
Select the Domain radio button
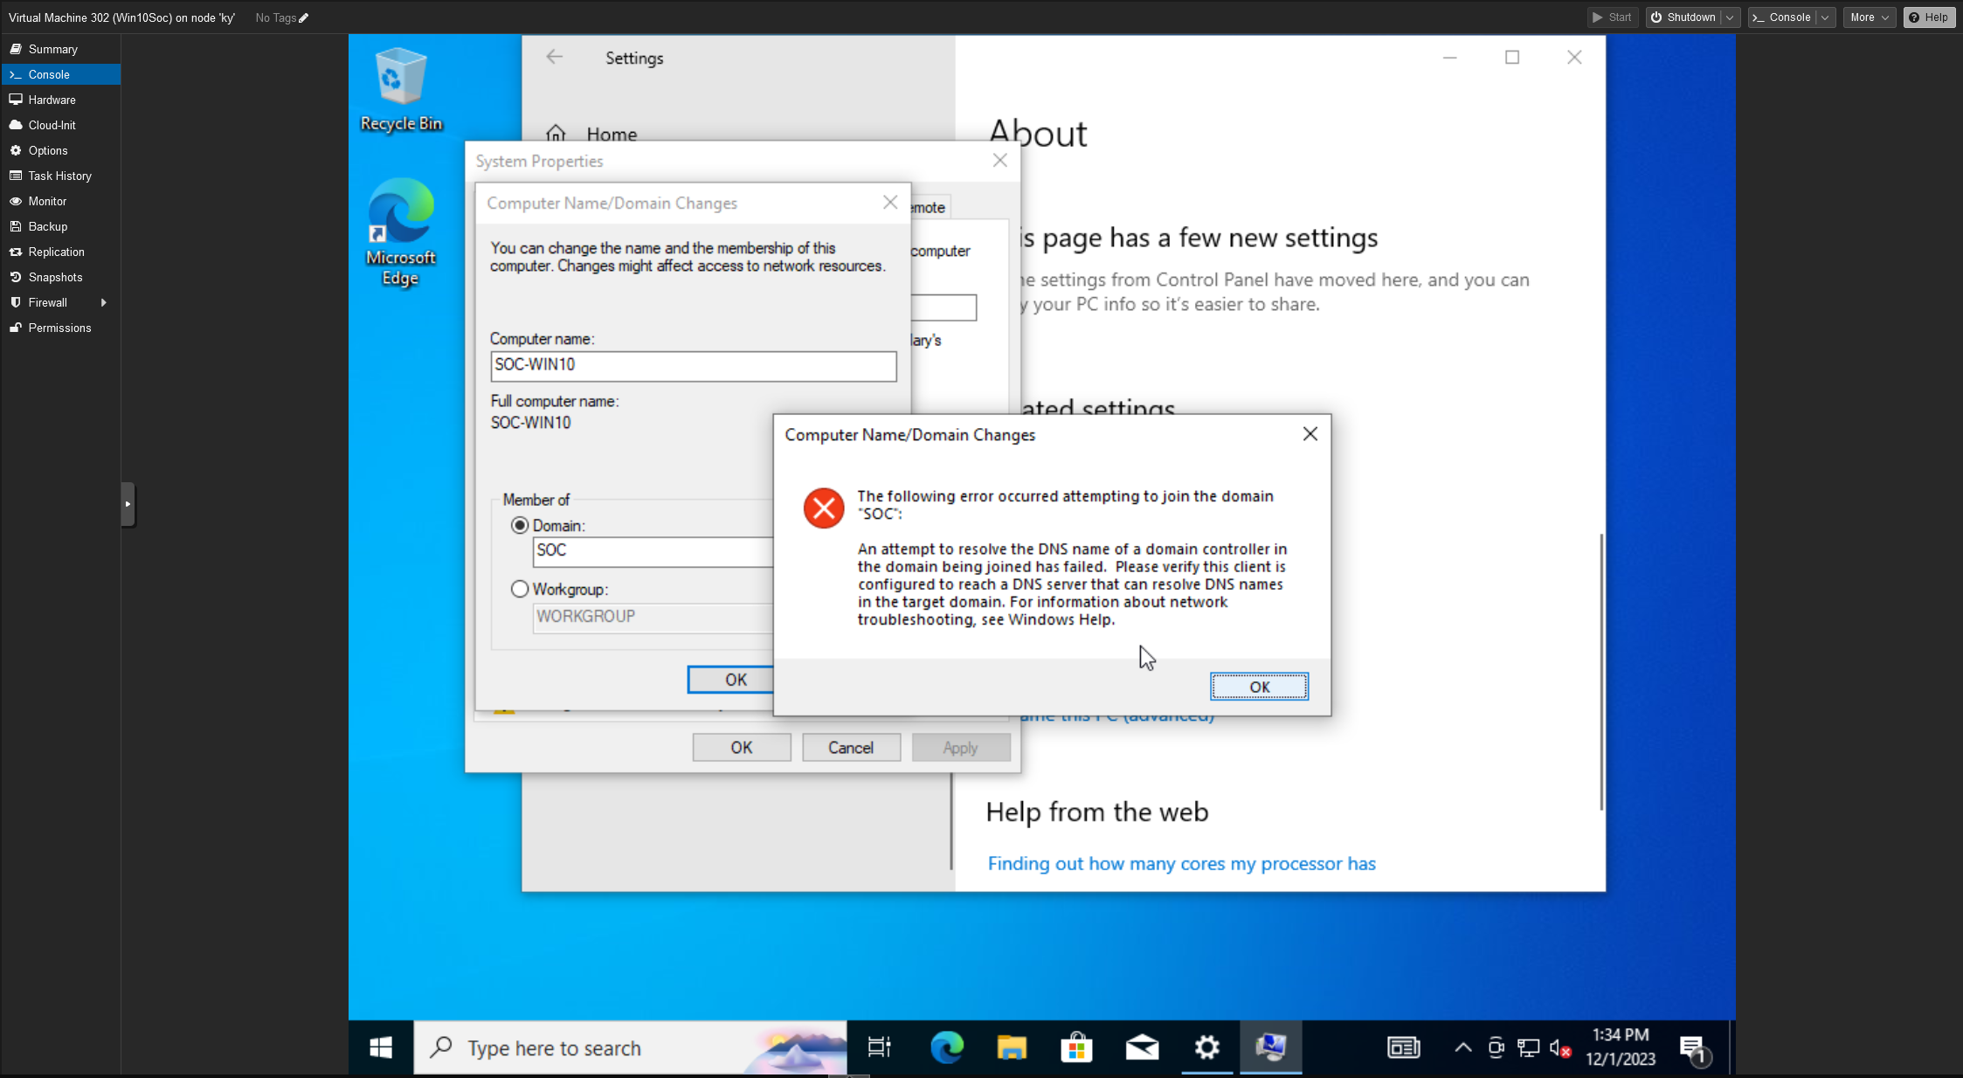tap(520, 526)
